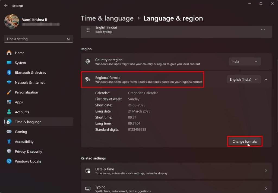Open more options for English (India) language

tap(263, 30)
